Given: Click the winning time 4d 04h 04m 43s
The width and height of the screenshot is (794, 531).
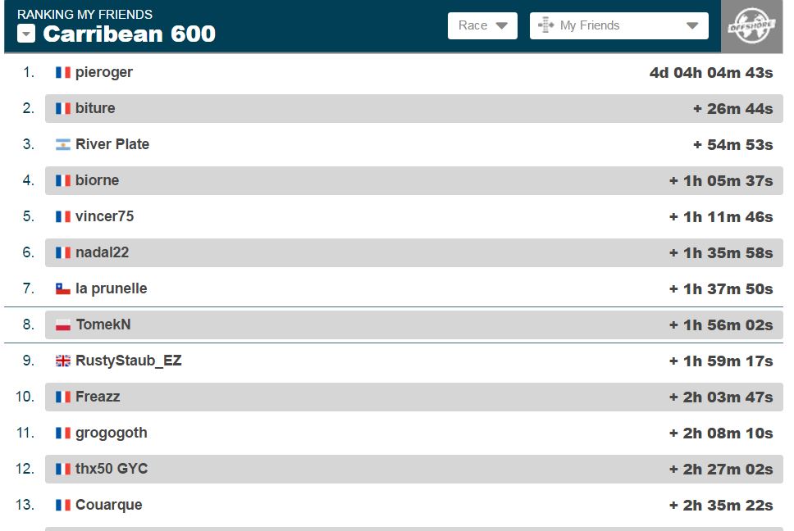Looking at the screenshot, I should pos(711,73).
